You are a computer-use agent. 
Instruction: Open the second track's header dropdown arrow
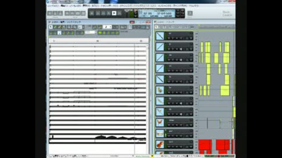pyautogui.click(x=191, y=44)
